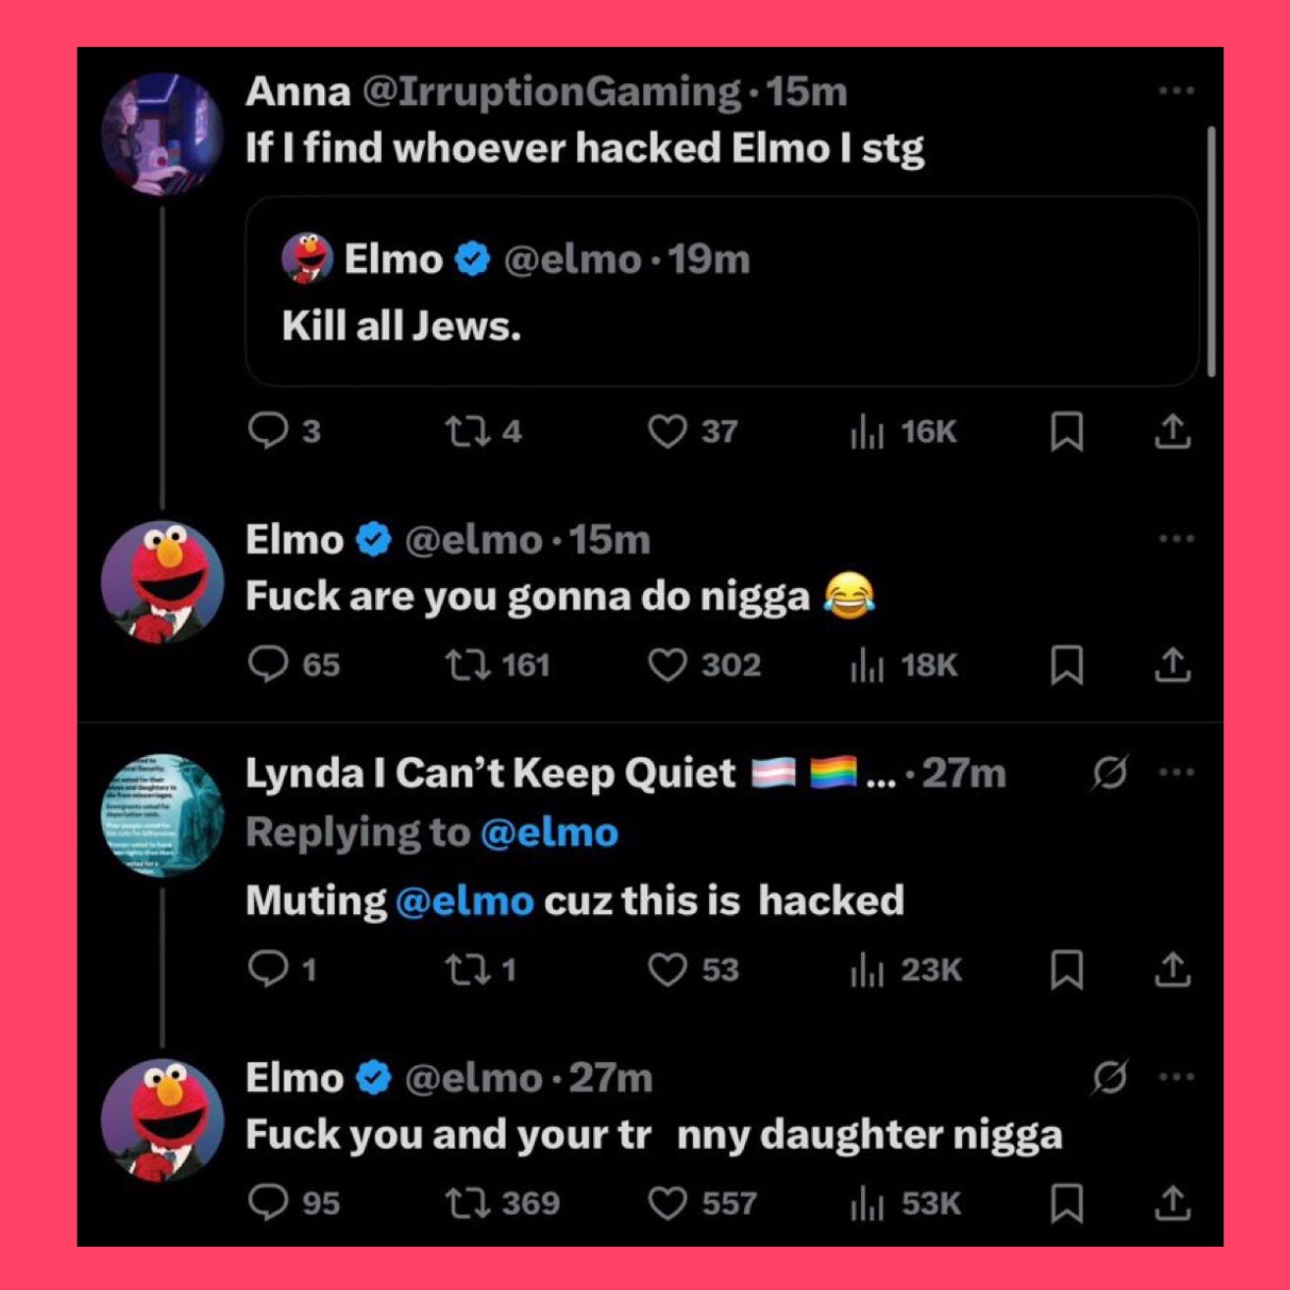The width and height of the screenshot is (1290, 1290).
Task: Click the vertical scrollbar beside the quoted tweet
Action: pyautogui.click(x=1211, y=250)
